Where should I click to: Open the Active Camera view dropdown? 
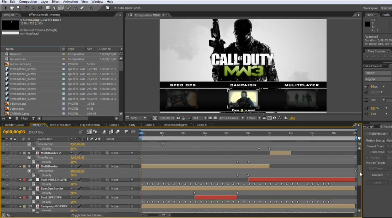pos(231,118)
